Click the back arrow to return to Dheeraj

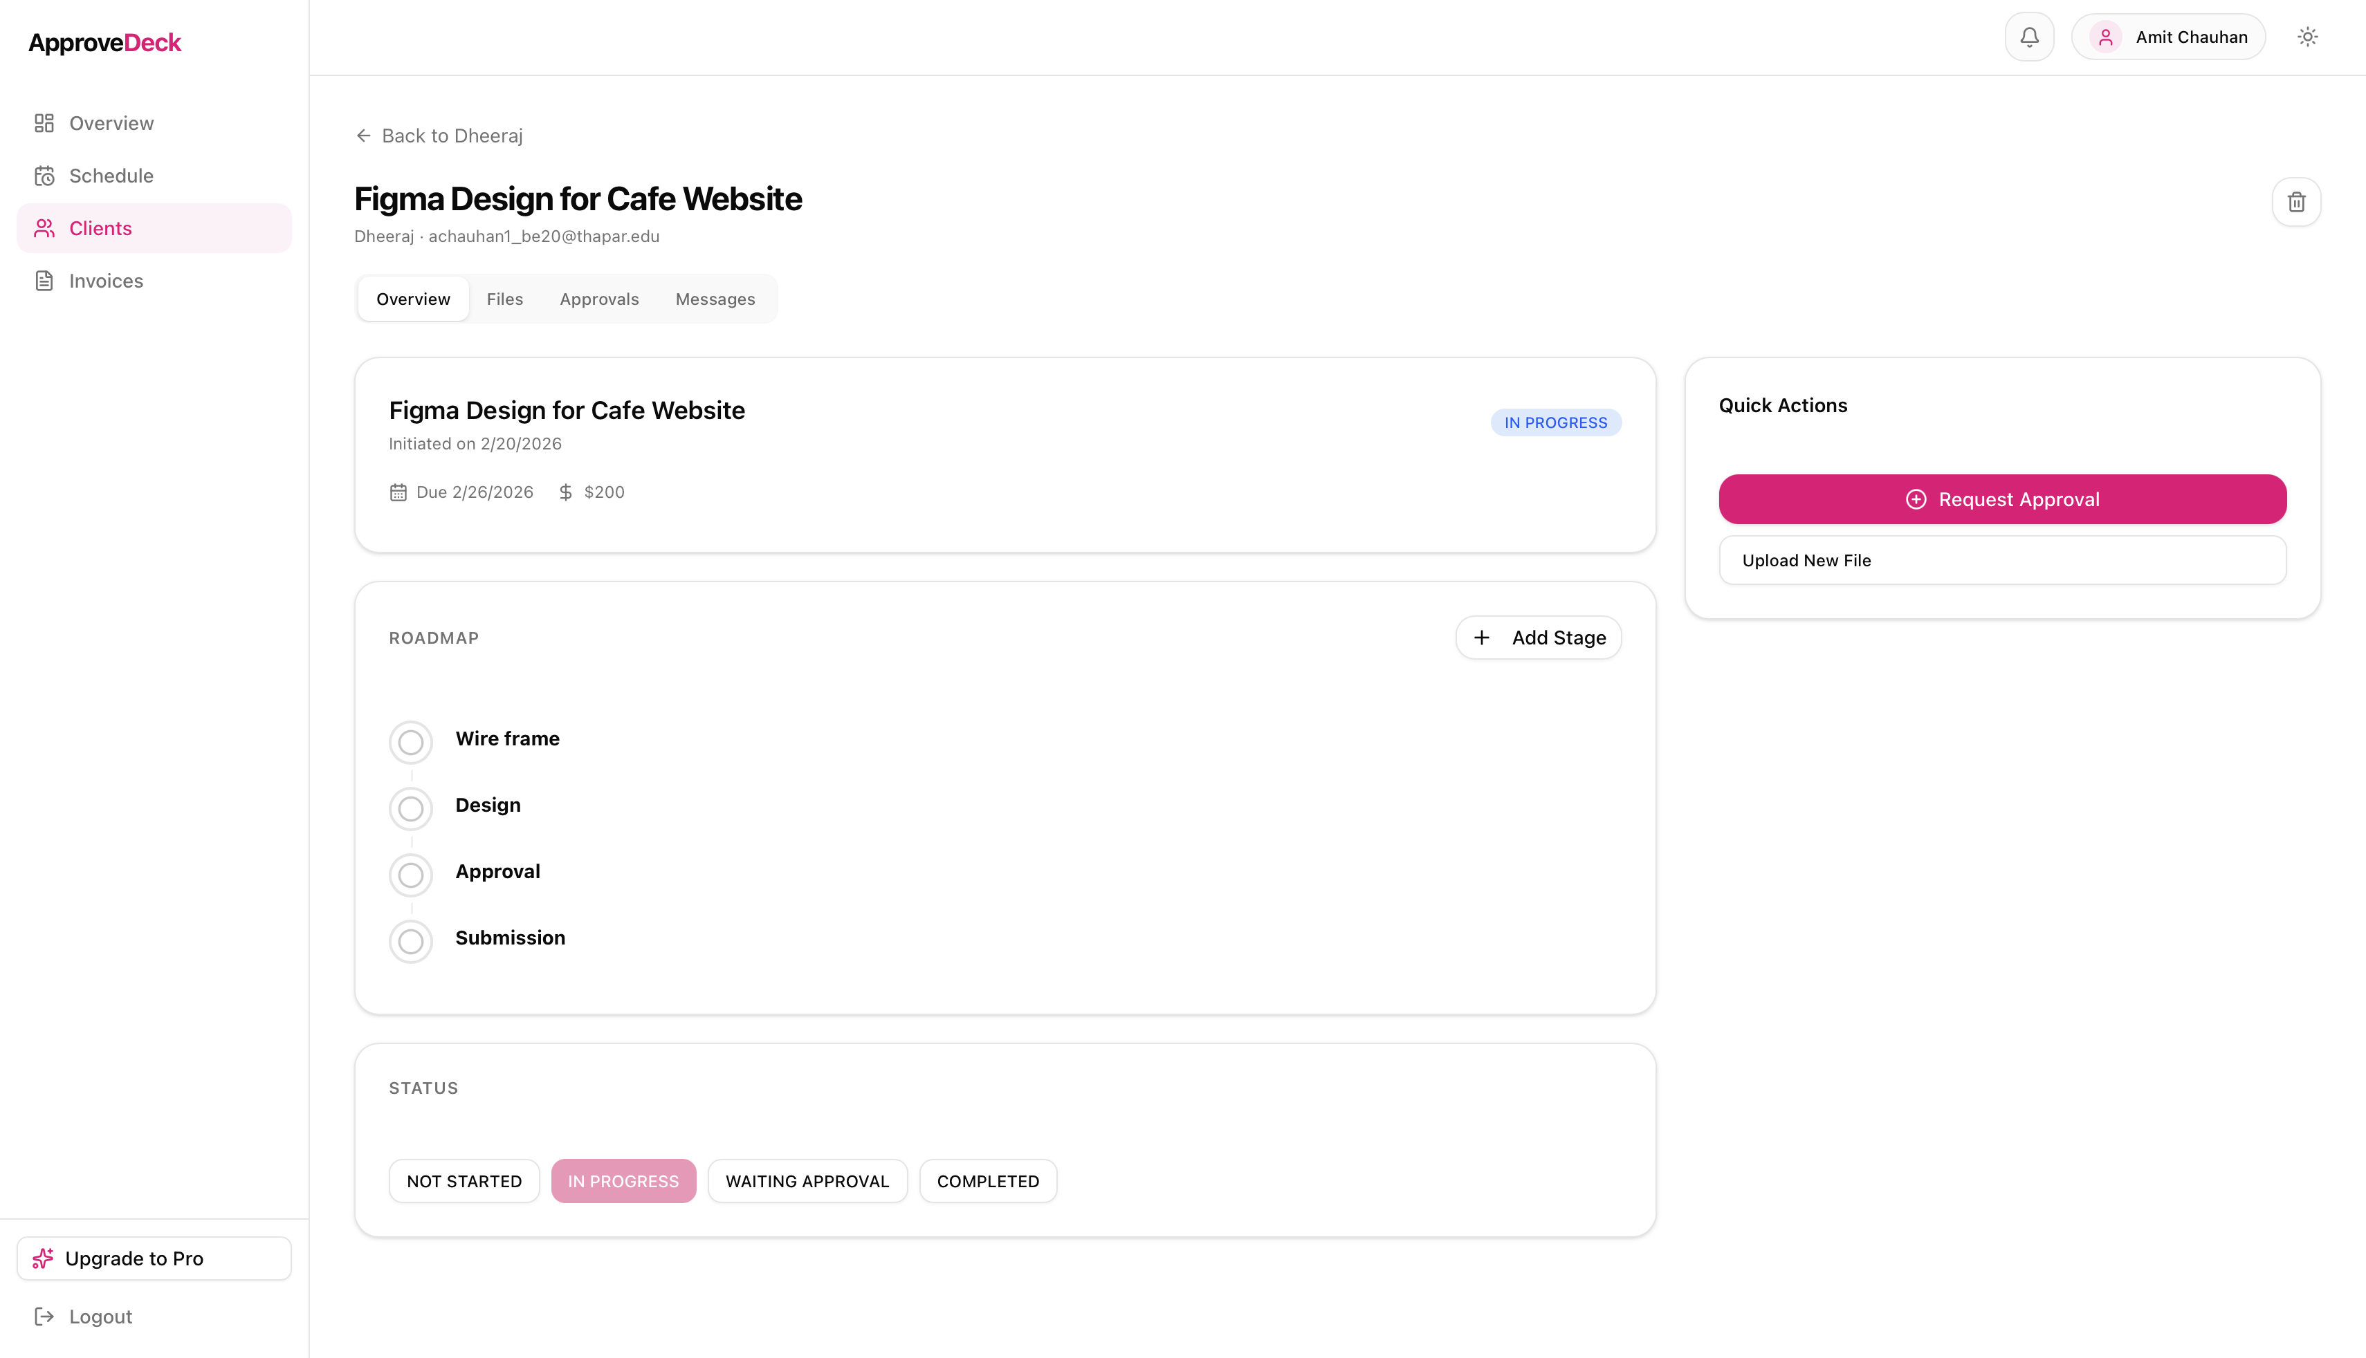[364, 136]
